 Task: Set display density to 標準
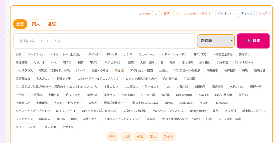point(166,14)
